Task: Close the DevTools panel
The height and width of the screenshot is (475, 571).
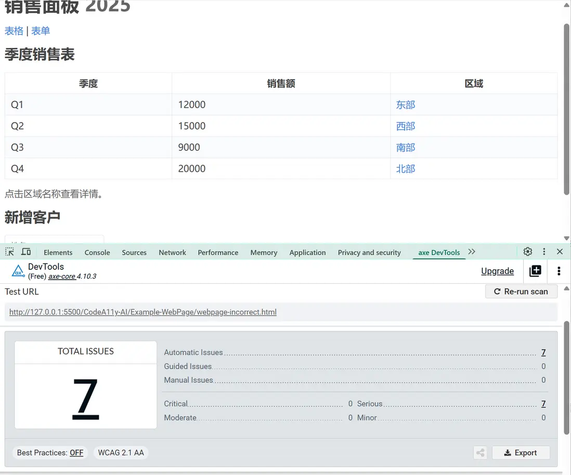Action: [560, 252]
